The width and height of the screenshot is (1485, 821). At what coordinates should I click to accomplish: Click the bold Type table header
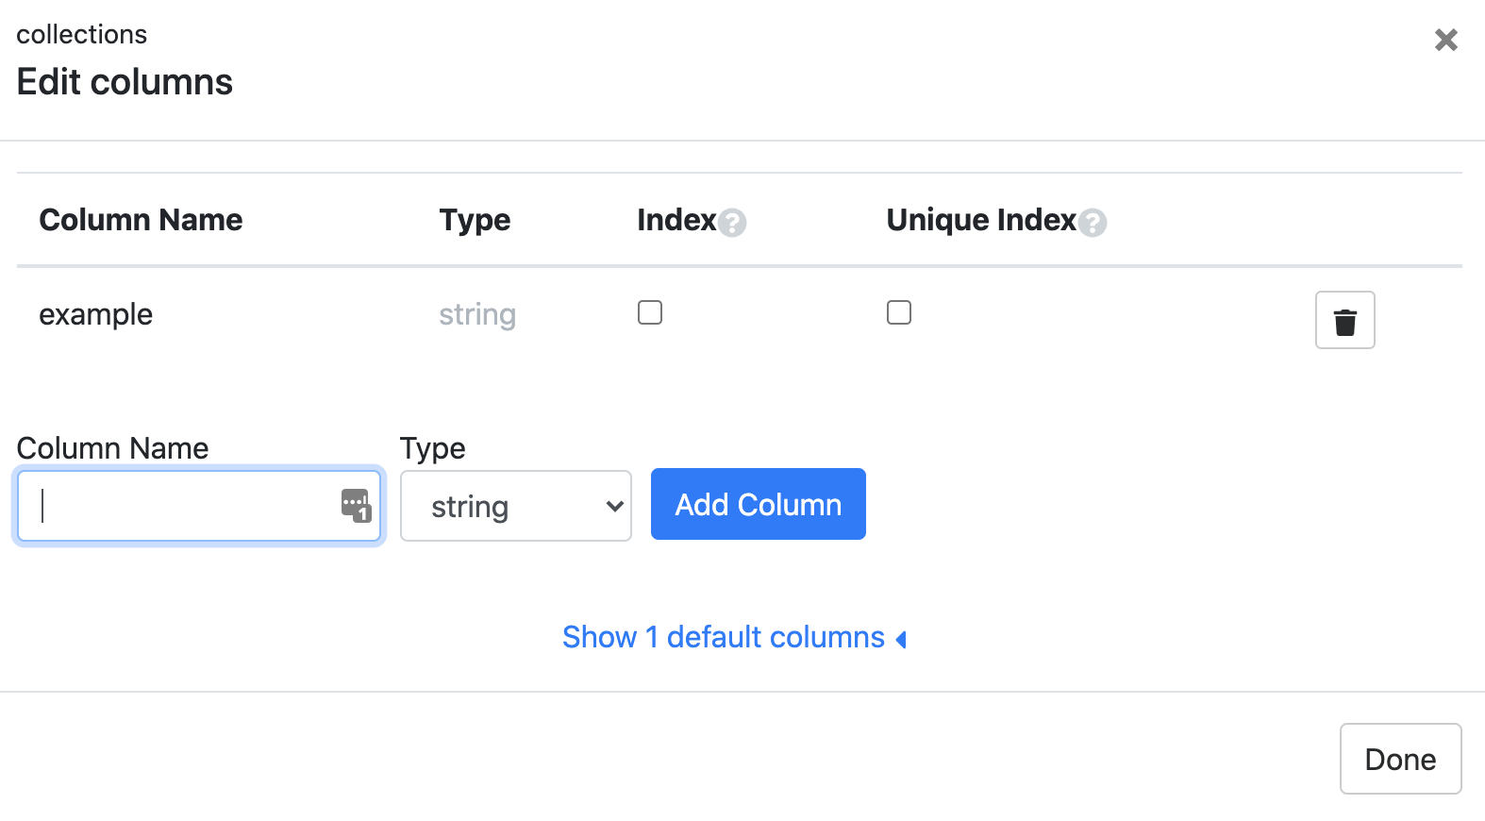point(475,220)
